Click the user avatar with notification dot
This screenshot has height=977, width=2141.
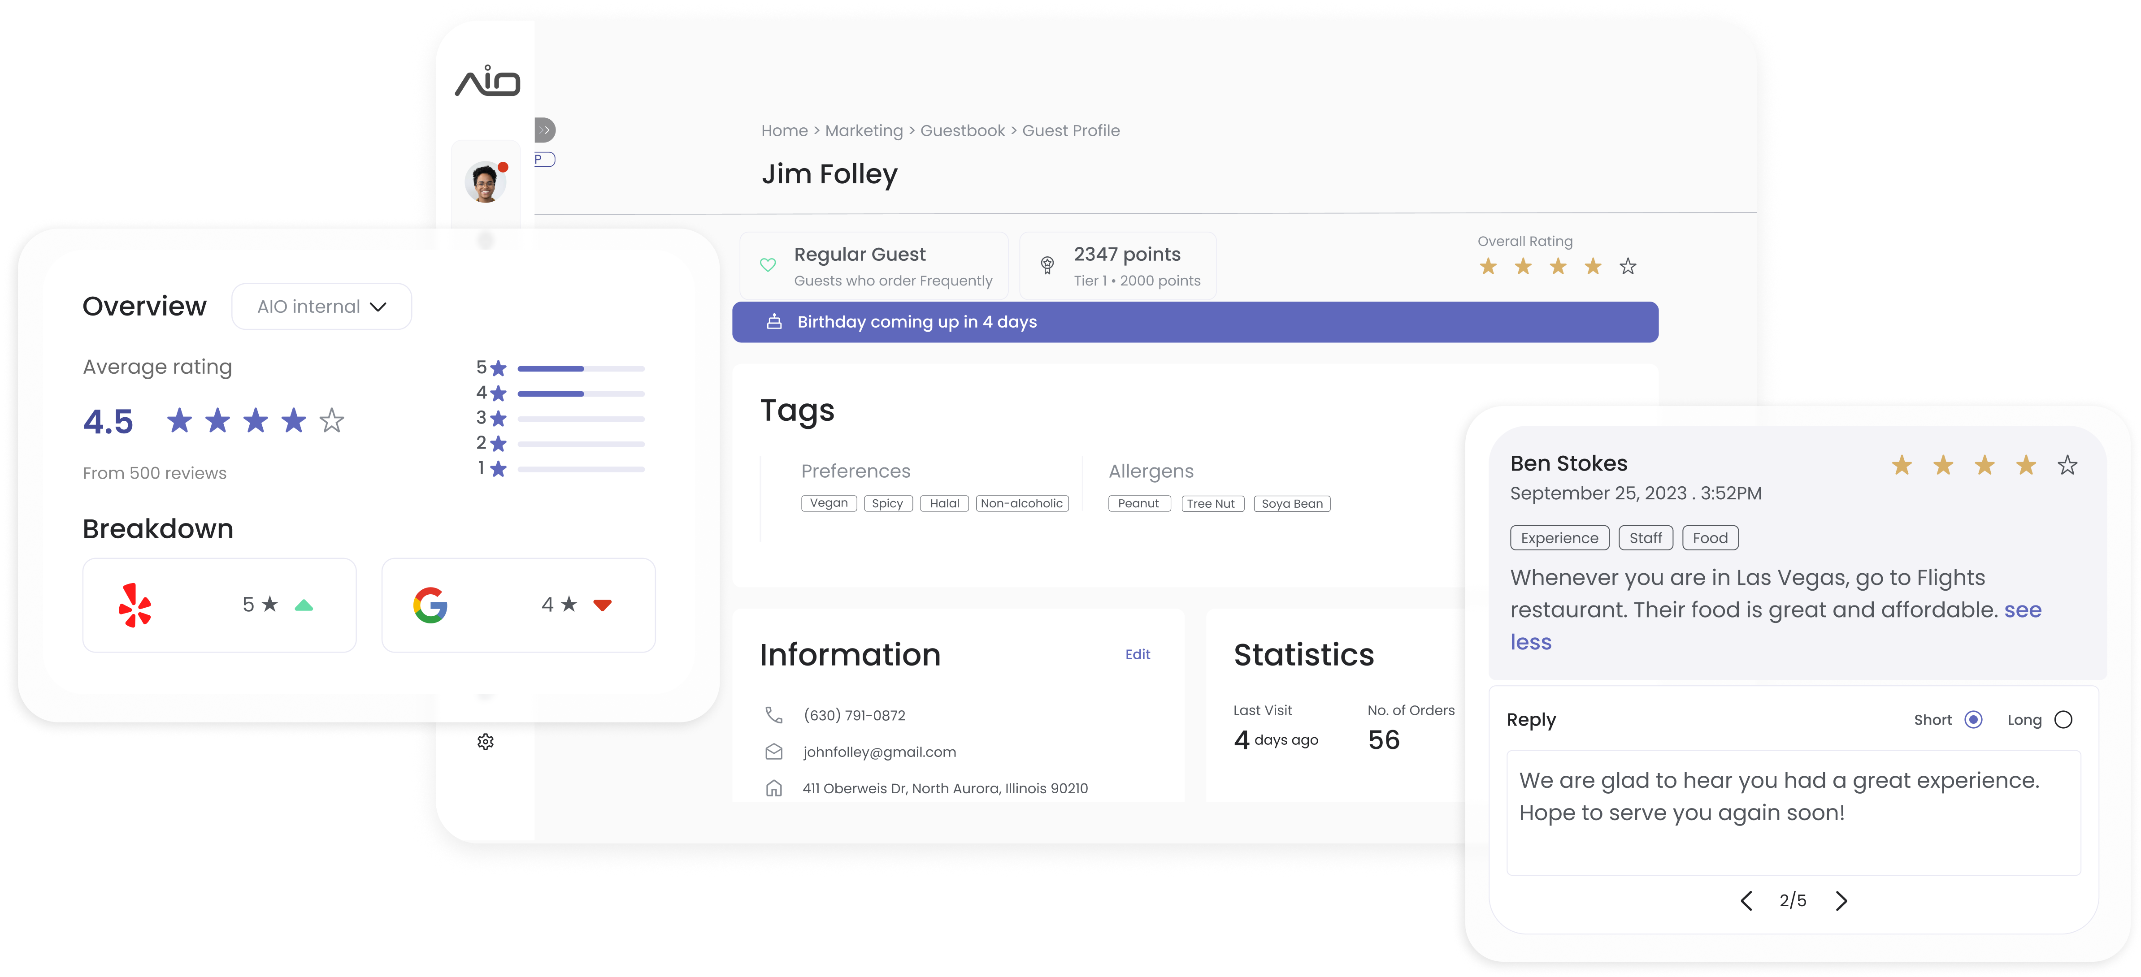(486, 182)
